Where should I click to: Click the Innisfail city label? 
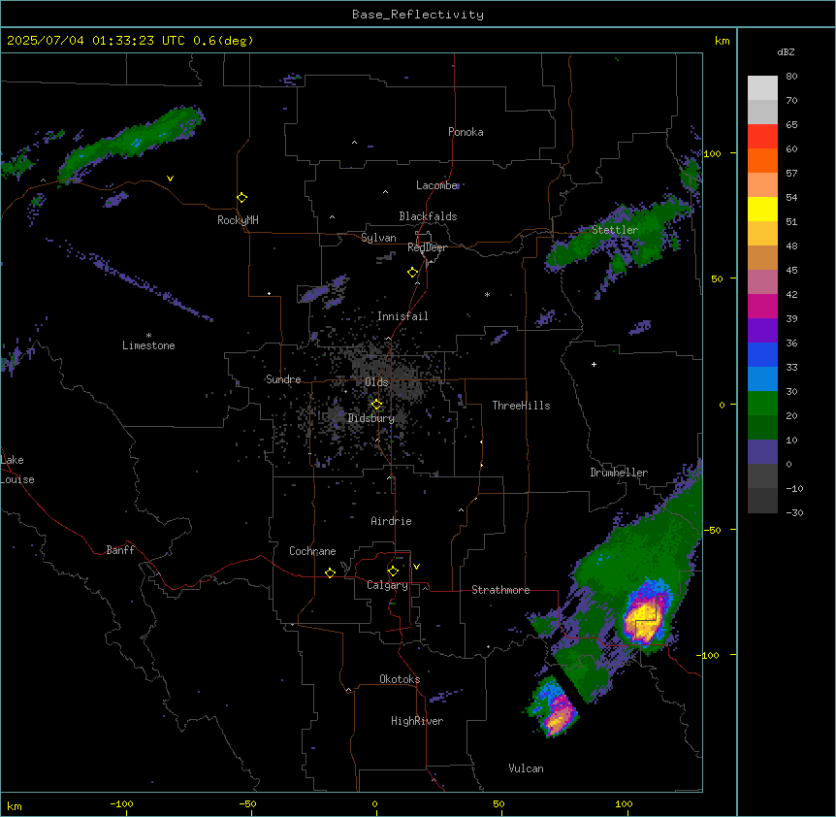[402, 316]
